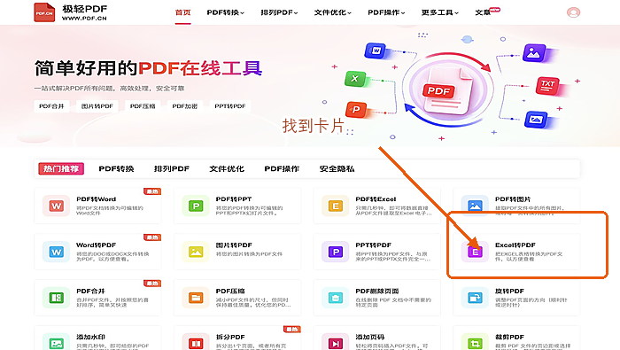Viewport: 620px width, 350px height.
Task: Click the PDF删除页面 card icon
Action: click(336, 298)
